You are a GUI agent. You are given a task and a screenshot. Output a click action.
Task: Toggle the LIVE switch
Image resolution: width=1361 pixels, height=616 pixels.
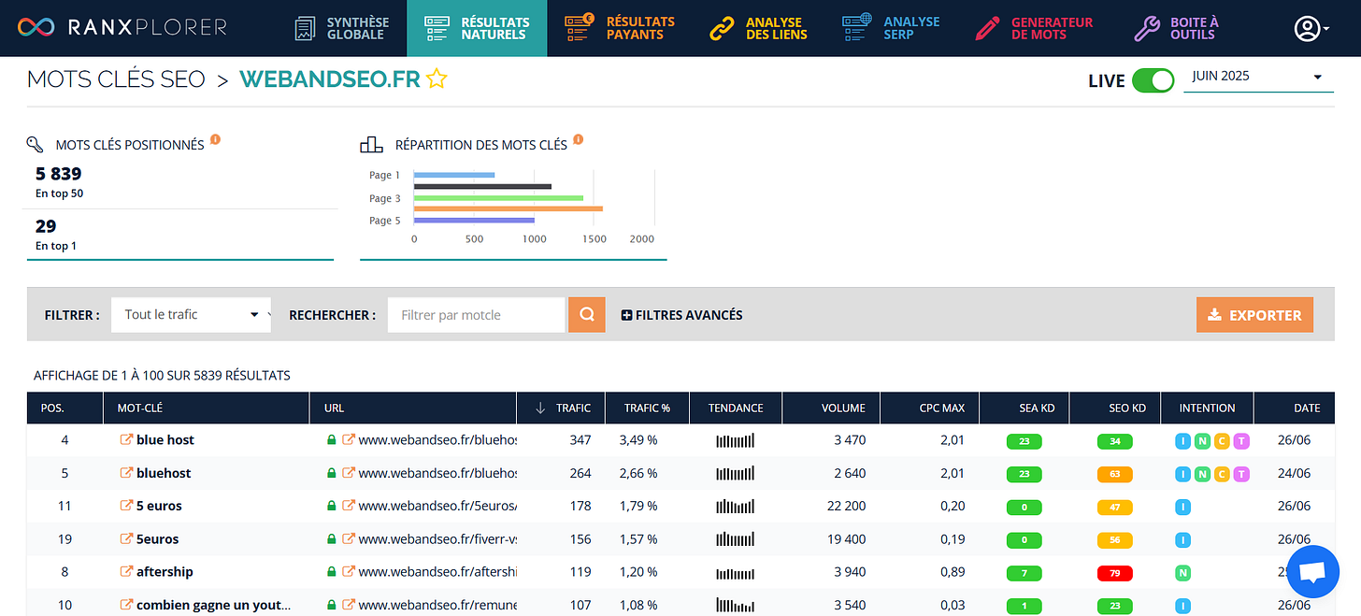click(x=1153, y=80)
